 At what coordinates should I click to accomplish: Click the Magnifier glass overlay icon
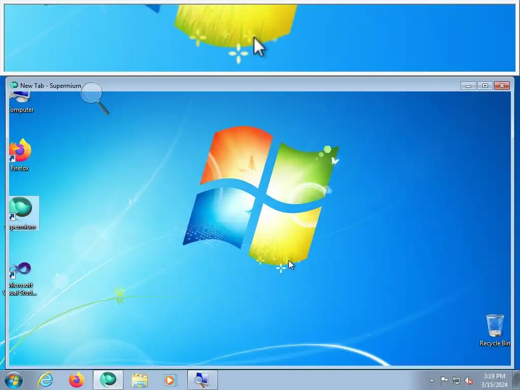click(95, 99)
